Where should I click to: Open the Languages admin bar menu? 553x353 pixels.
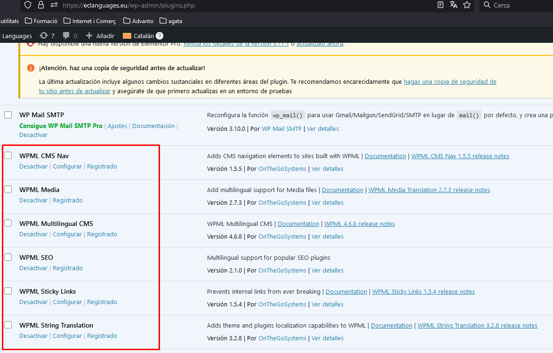[16, 36]
